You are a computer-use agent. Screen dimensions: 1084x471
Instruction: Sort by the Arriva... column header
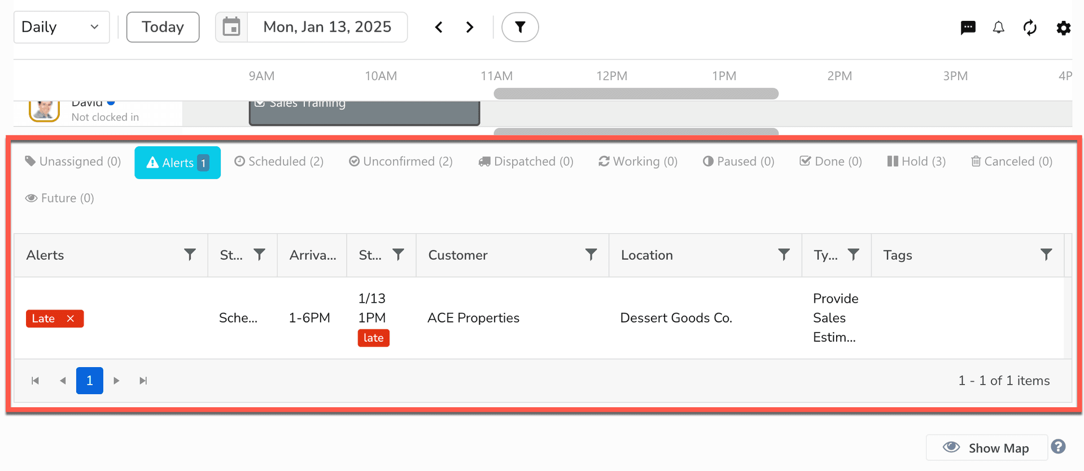click(x=313, y=255)
